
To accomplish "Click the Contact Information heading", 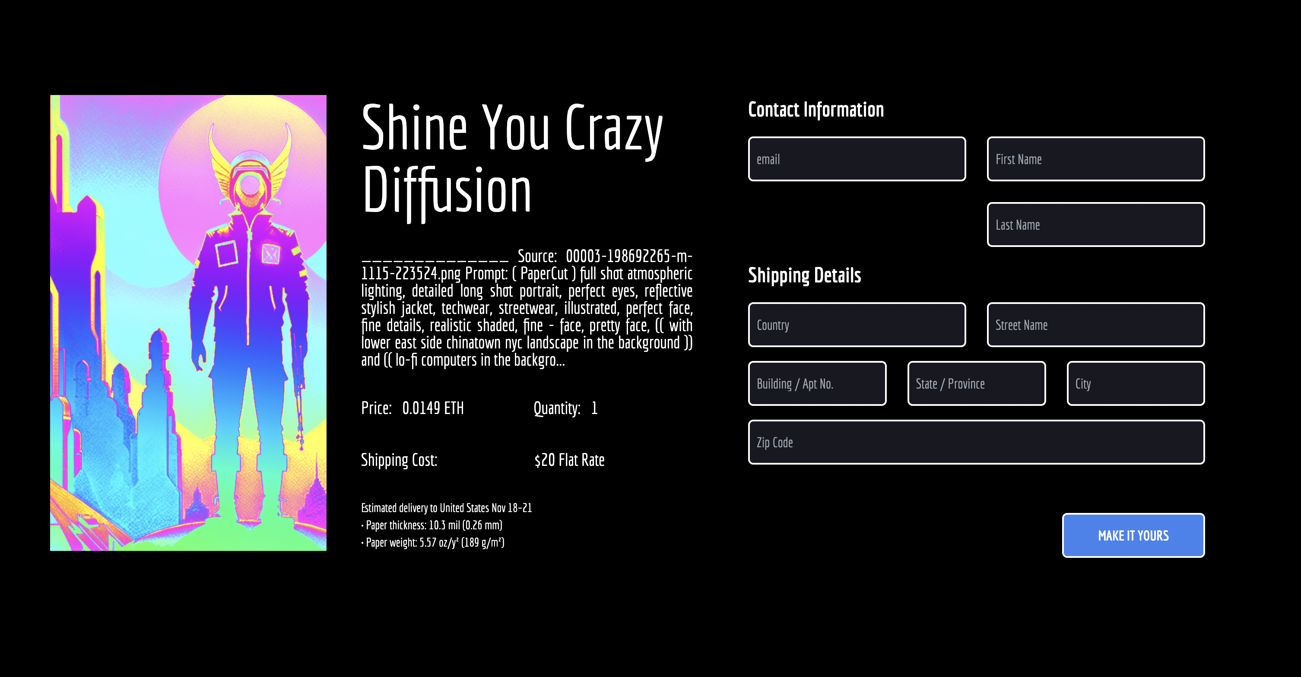I will tap(816, 110).
